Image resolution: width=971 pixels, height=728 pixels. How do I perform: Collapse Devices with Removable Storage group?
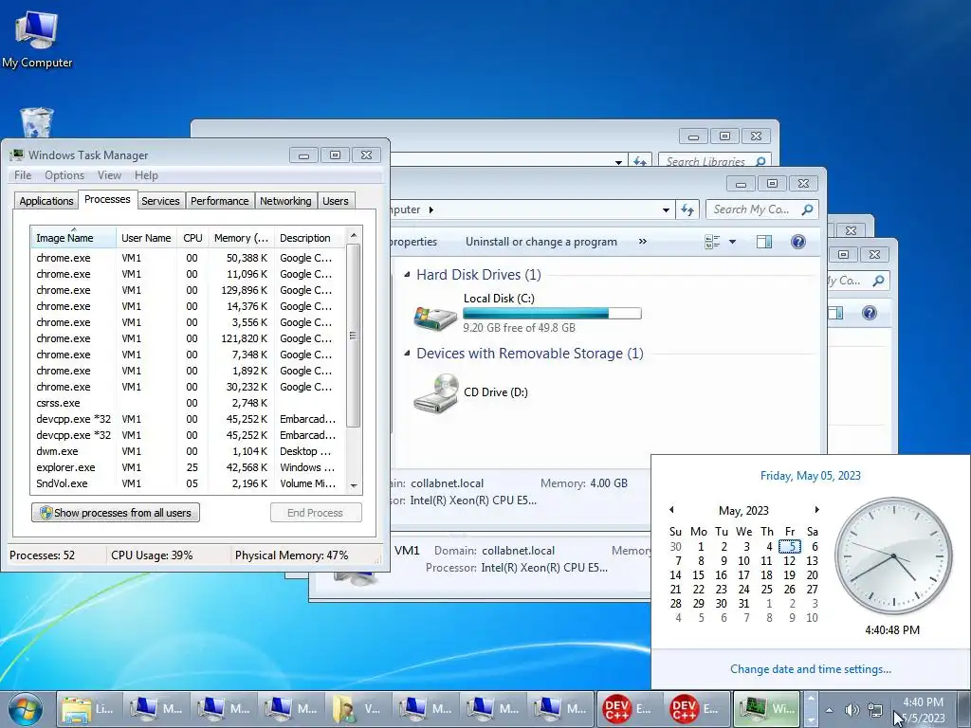pos(407,353)
